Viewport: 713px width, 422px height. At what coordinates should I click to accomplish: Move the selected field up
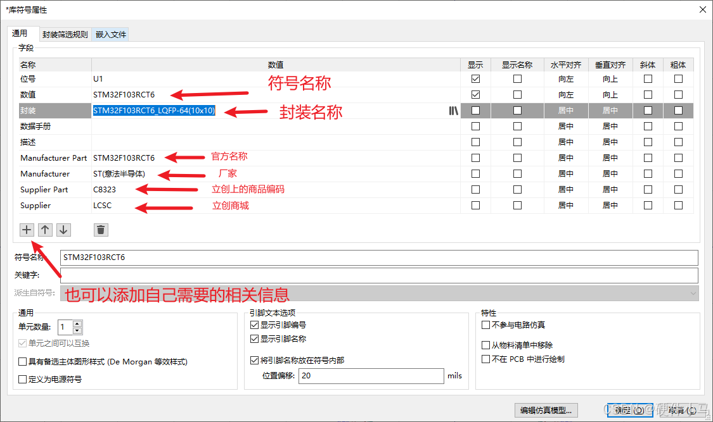[45, 229]
